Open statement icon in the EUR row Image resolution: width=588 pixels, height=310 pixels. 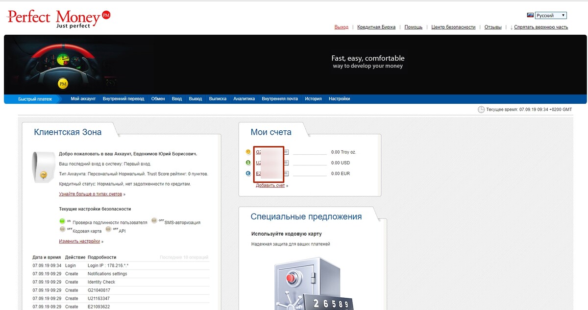pos(286,173)
